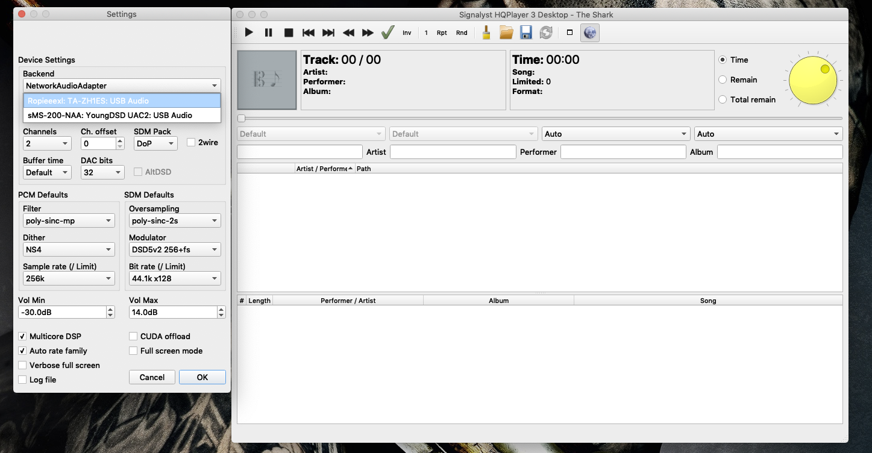The height and width of the screenshot is (453, 872).
Task: Click the rewind icon
Action: pos(348,33)
